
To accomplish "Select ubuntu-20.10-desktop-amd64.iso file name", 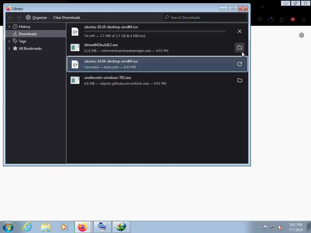I will tap(111, 27).
